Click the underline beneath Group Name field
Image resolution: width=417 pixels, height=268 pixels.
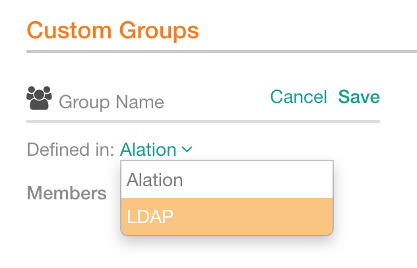click(203, 121)
